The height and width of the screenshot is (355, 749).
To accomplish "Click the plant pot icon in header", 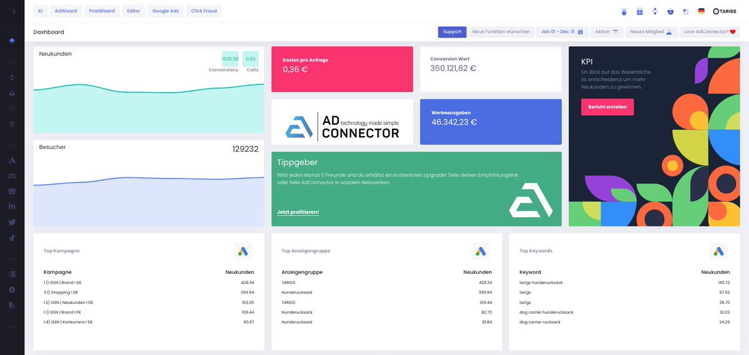I will click(624, 11).
